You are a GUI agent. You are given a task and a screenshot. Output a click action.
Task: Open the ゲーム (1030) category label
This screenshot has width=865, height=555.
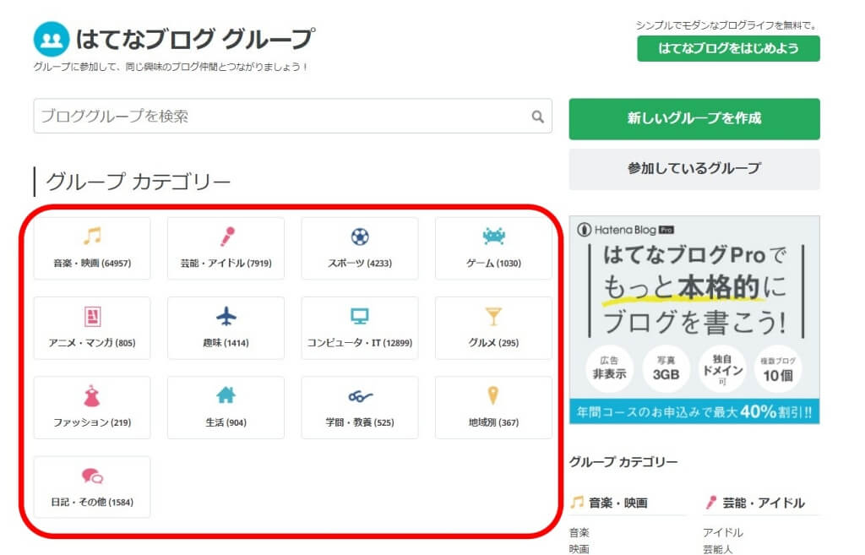coord(493,264)
